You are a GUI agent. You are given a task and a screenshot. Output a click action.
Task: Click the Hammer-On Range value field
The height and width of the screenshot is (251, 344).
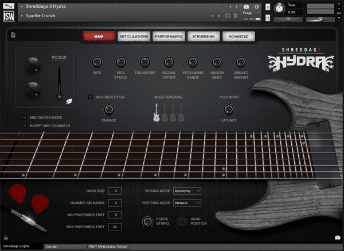115,203
